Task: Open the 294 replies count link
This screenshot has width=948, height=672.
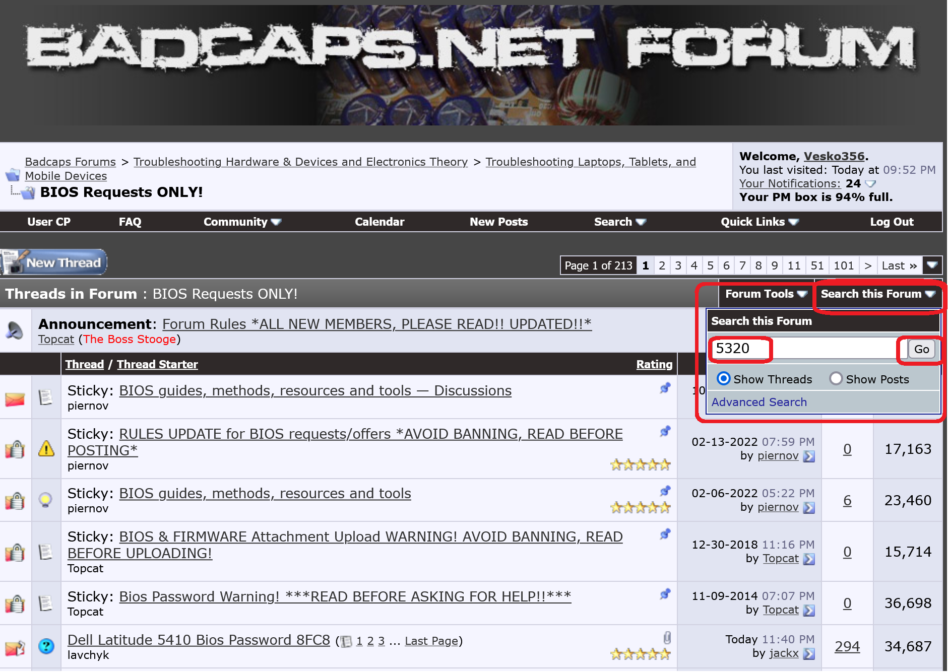Action: (847, 646)
